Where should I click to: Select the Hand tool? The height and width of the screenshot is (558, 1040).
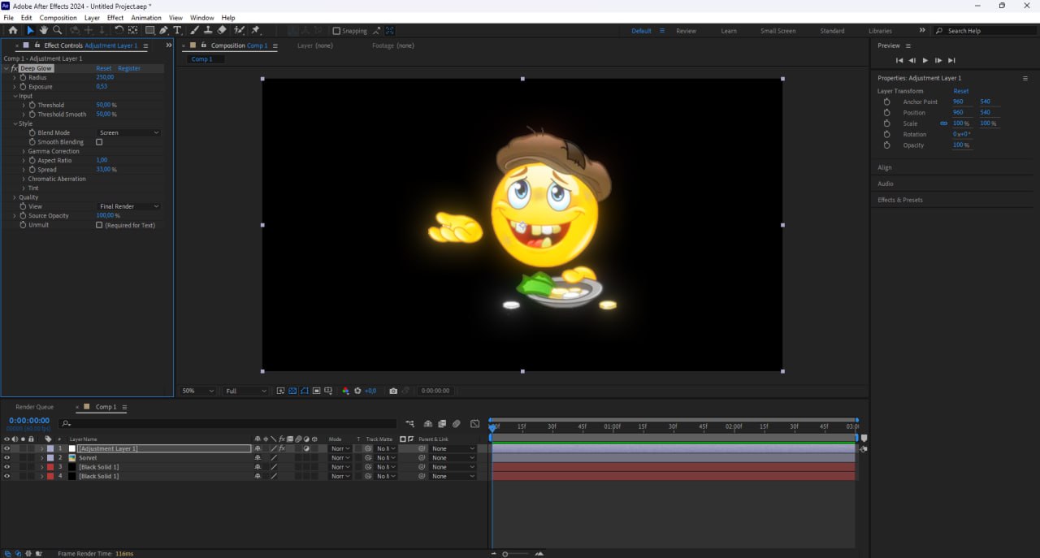click(43, 31)
